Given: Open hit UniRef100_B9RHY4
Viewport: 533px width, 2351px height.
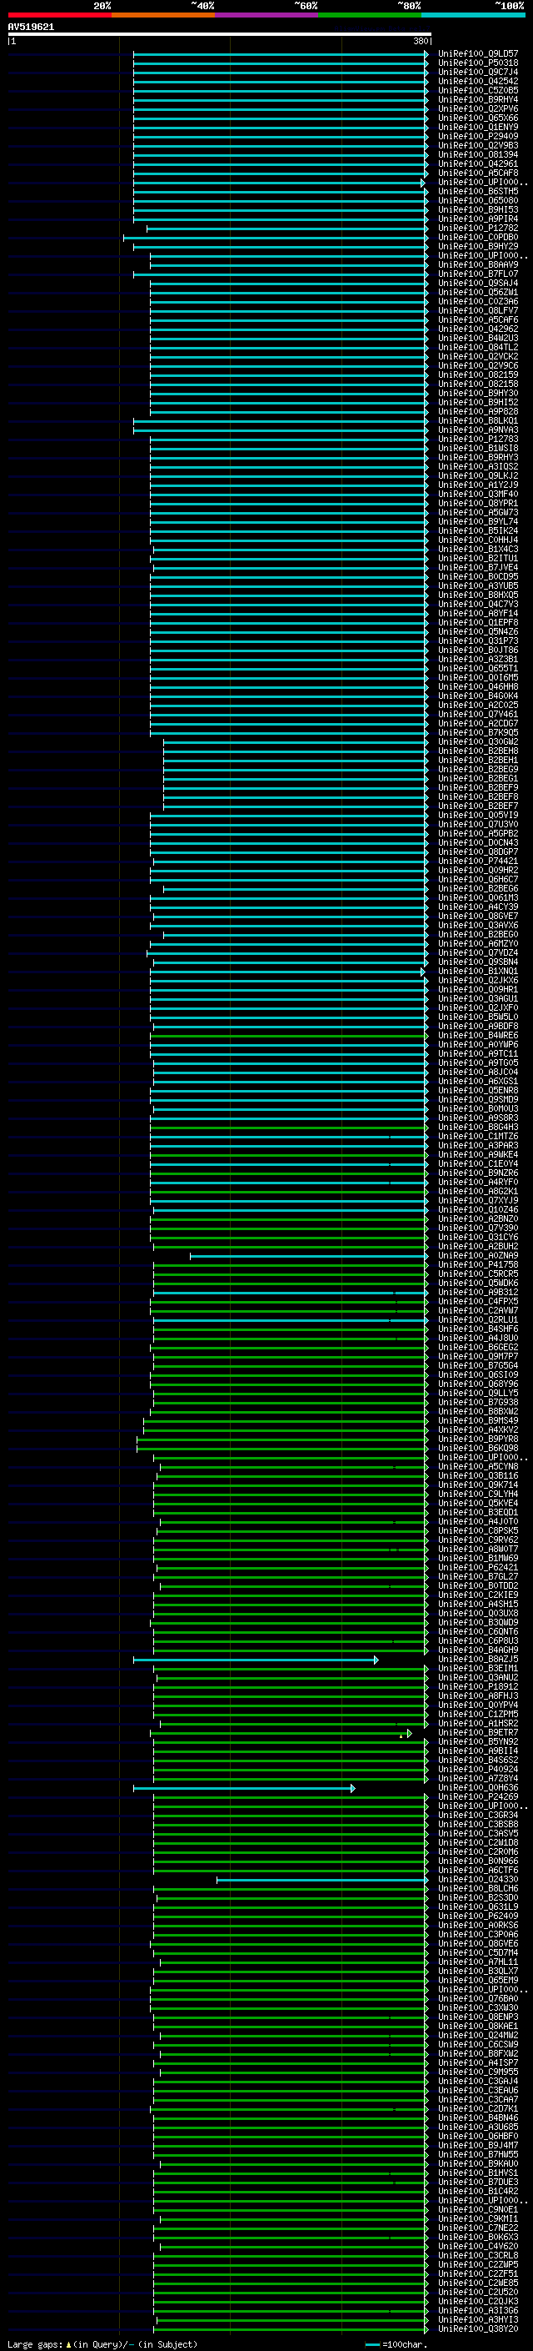Looking at the screenshot, I should click(478, 99).
